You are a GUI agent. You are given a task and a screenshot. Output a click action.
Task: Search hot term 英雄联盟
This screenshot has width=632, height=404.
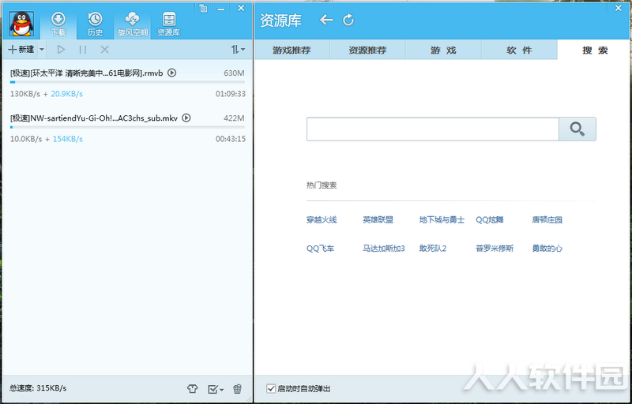pos(378,219)
